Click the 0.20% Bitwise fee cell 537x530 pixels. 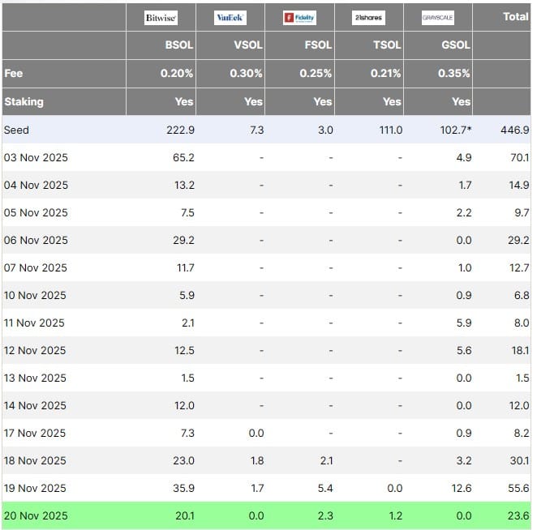coord(177,74)
